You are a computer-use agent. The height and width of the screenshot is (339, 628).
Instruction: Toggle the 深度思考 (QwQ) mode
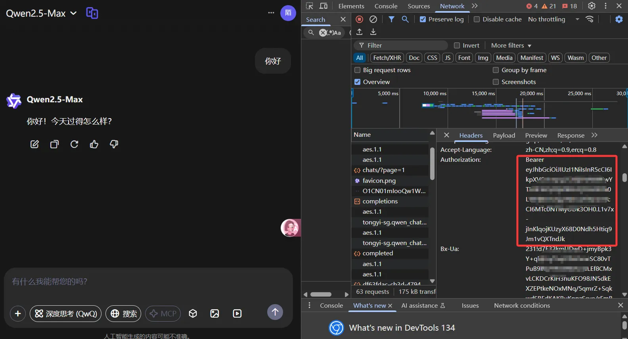66,314
